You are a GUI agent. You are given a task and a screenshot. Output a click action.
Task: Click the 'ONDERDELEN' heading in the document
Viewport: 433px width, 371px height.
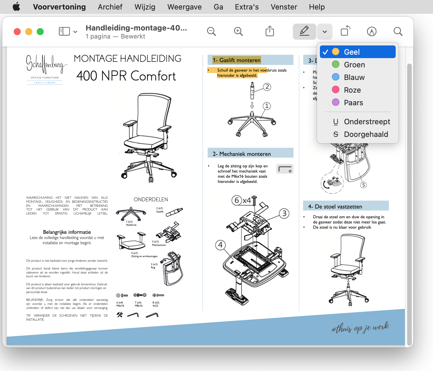coord(151,199)
